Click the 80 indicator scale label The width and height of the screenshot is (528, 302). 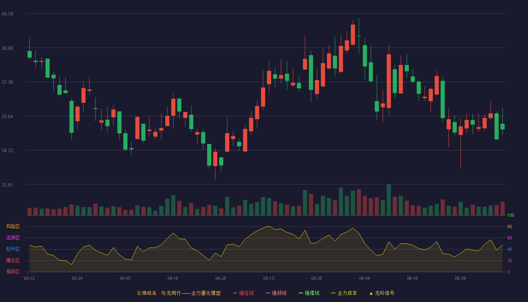[510, 226]
